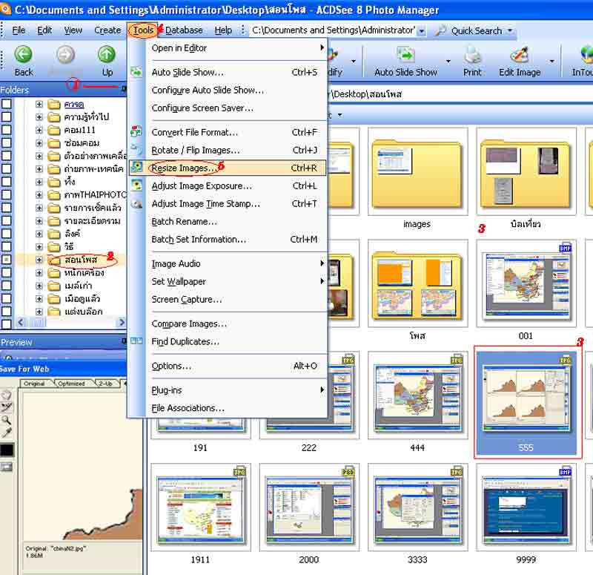Tick the checkbox for the ควรดู folder
The width and height of the screenshot is (593, 575).
[7, 104]
